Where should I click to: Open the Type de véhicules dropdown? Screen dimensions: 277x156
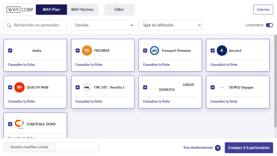tap(170, 25)
